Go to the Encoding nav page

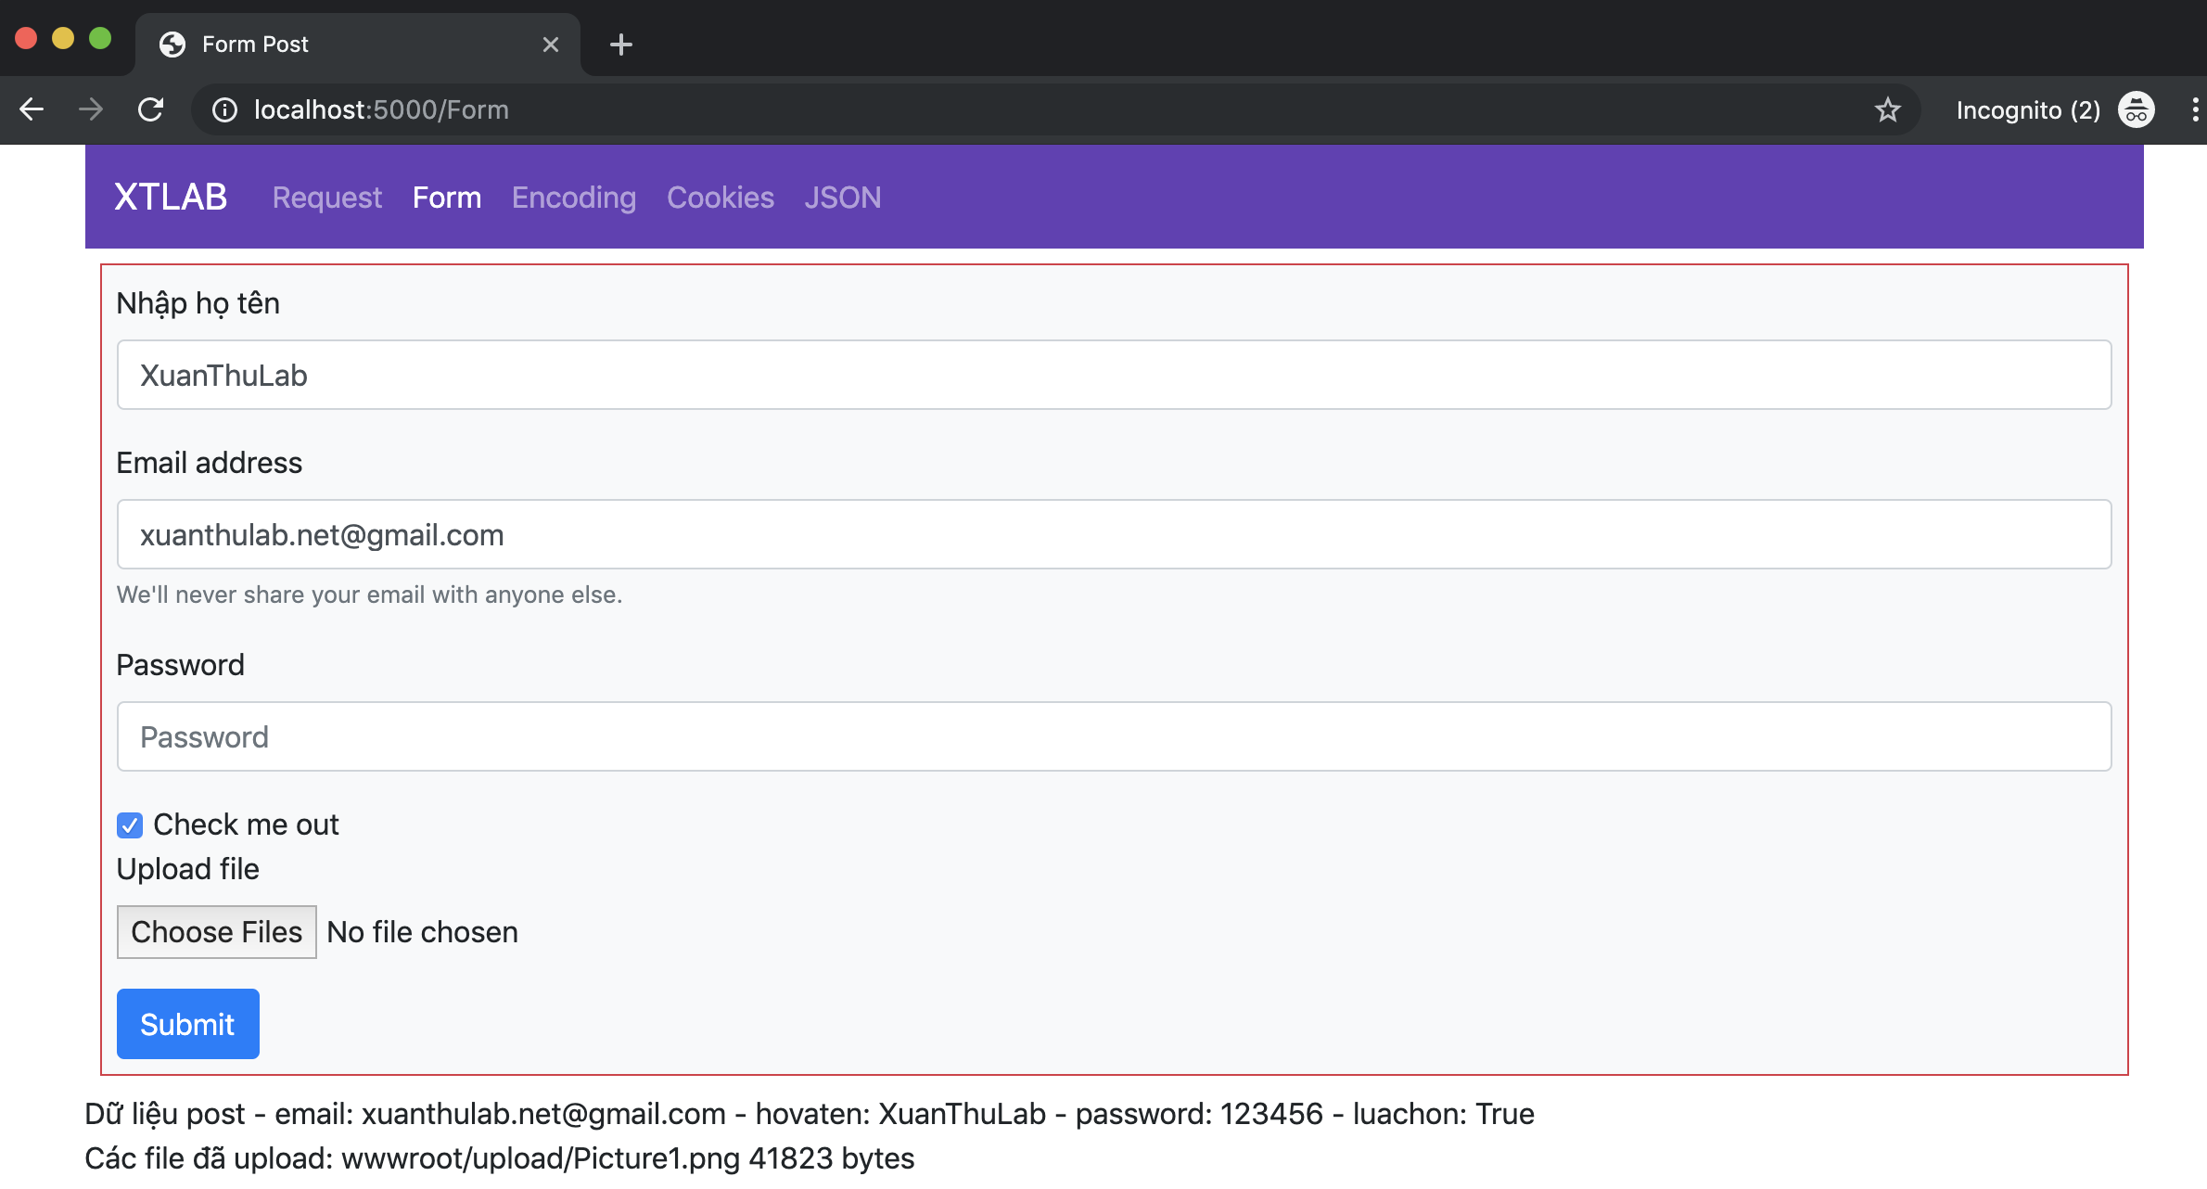point(573,198)
